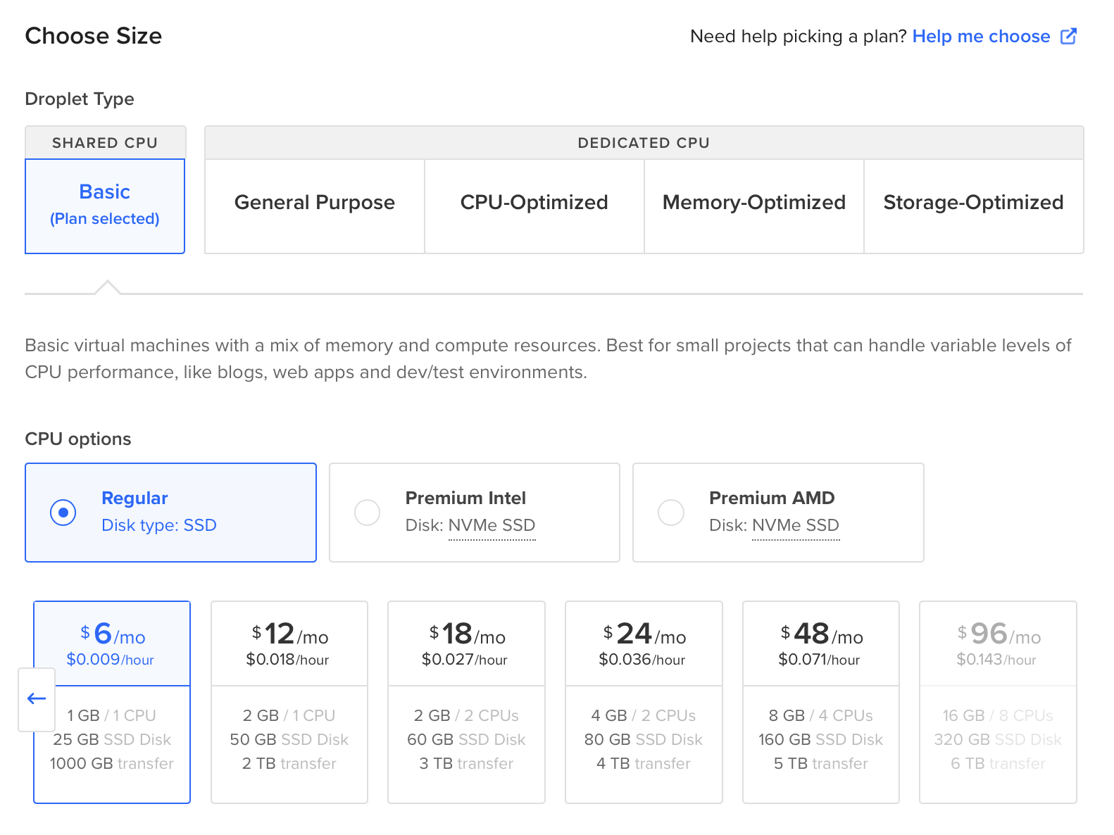Pick the Memory-Optimized droplet type

point(753,203)
